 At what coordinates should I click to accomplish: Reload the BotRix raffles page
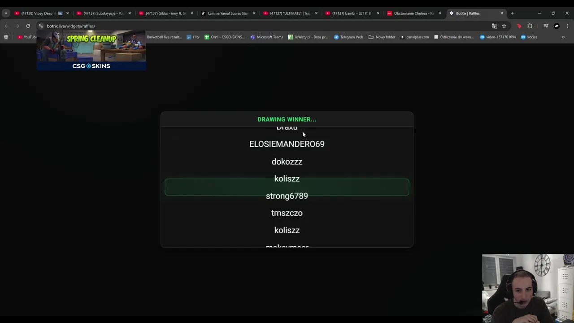point(28,26)
